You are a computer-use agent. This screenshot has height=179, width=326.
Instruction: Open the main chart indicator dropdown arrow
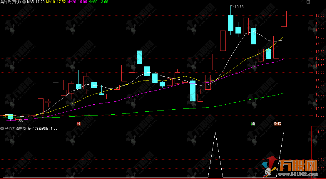click(24, 2)
